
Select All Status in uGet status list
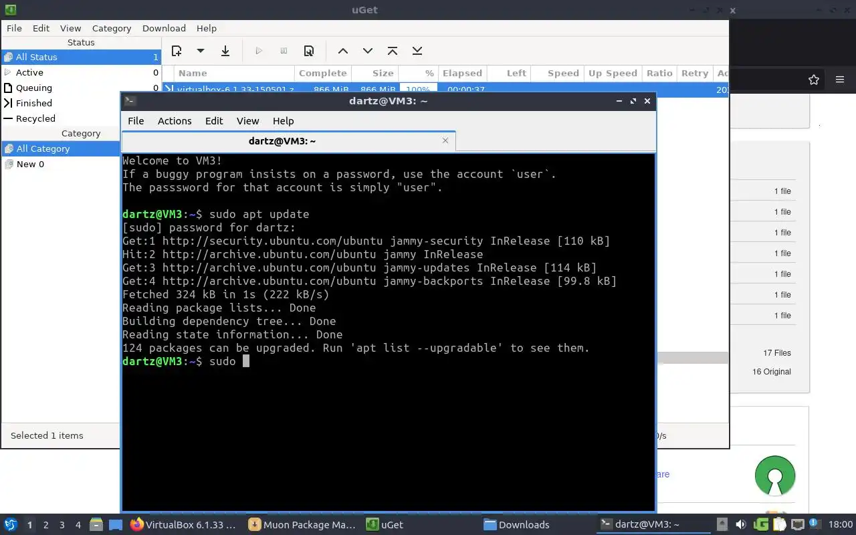point(81,57)
